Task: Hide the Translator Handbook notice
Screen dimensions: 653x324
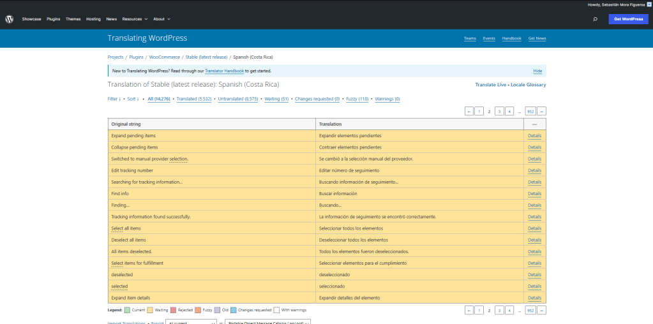Action: [537, 71]
